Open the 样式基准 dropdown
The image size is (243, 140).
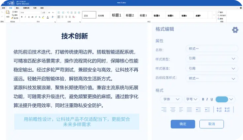click(212, 68)
